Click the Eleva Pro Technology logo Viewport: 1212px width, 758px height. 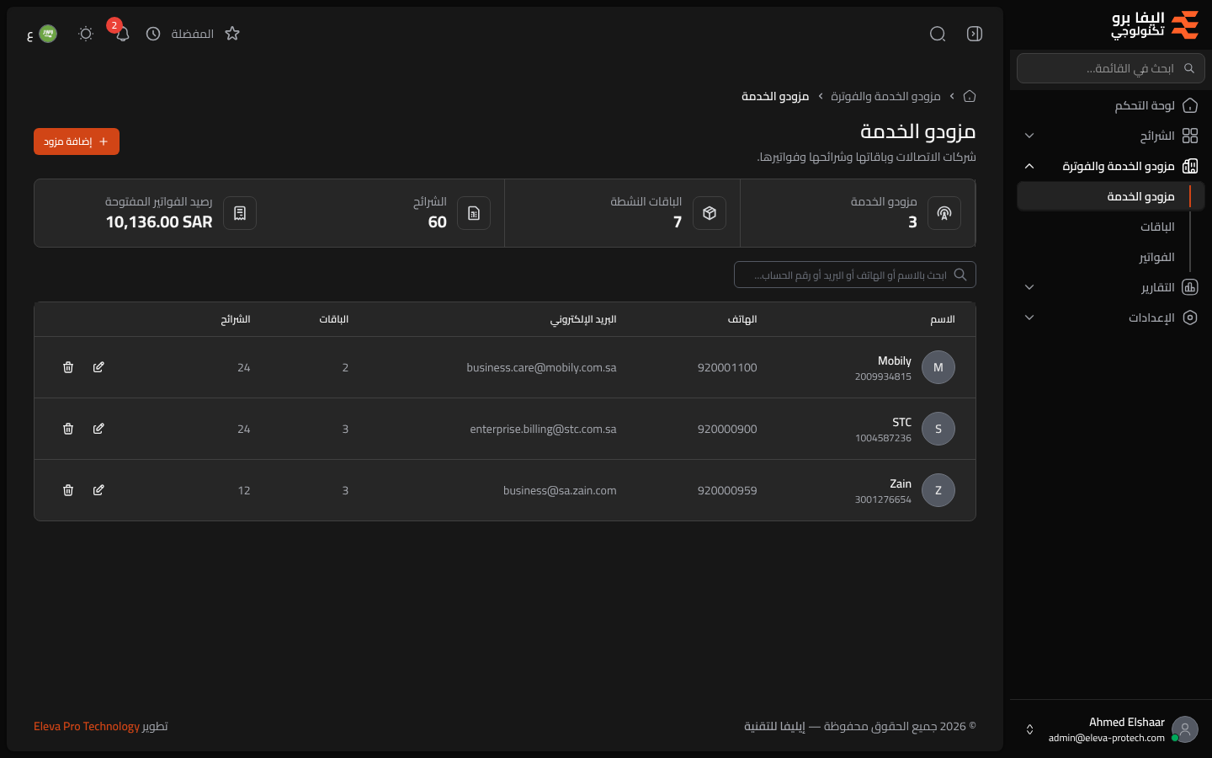1155,25
